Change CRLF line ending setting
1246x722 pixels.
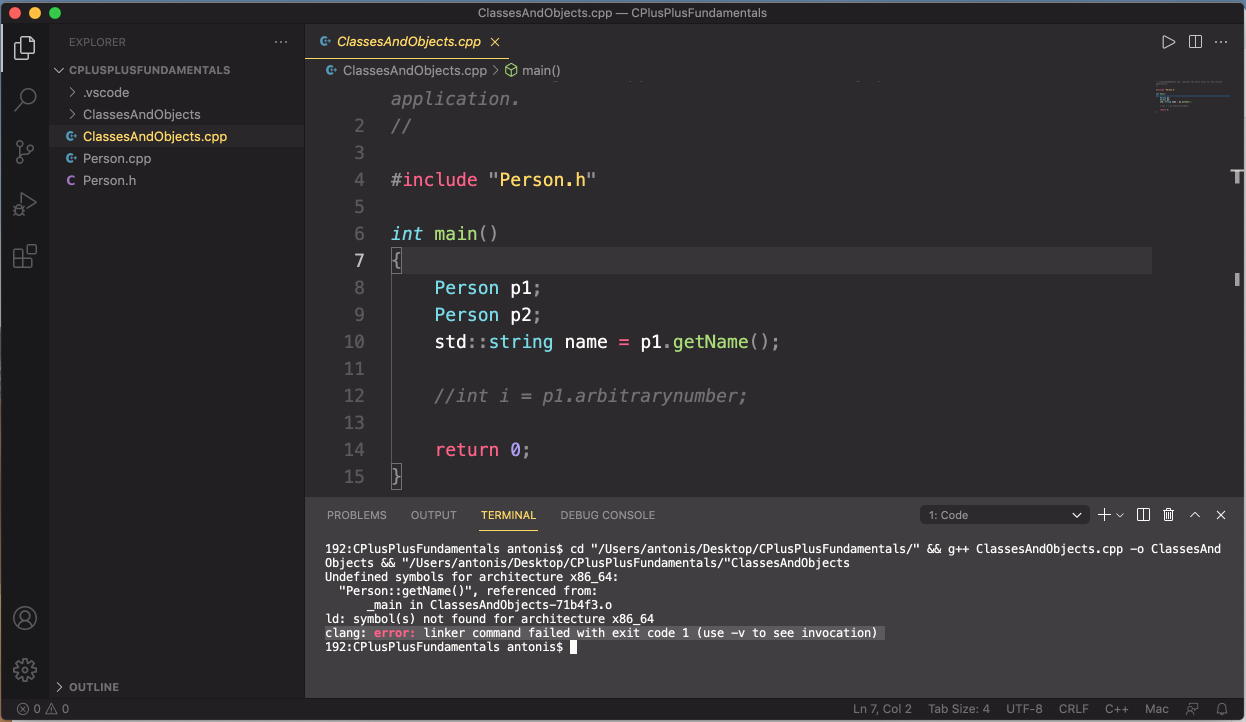[x=1073, y=709]
